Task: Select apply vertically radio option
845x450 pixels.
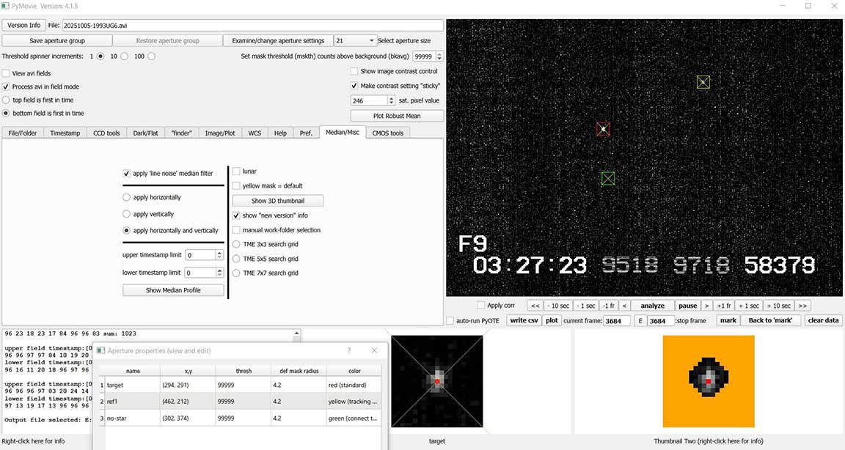Action: click(x=127, y=214)
